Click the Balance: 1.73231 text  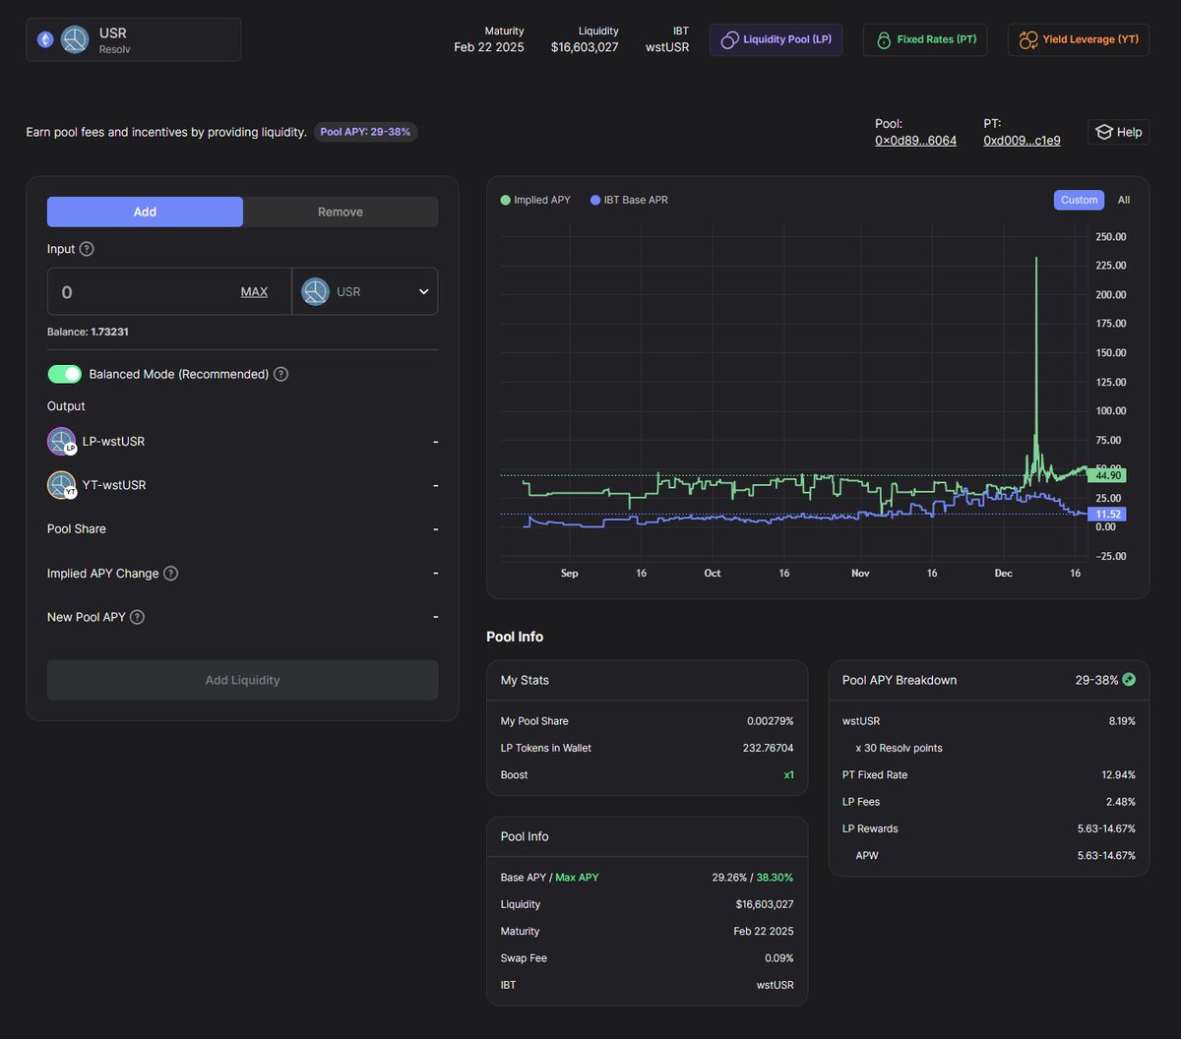[x=88, y=332]
